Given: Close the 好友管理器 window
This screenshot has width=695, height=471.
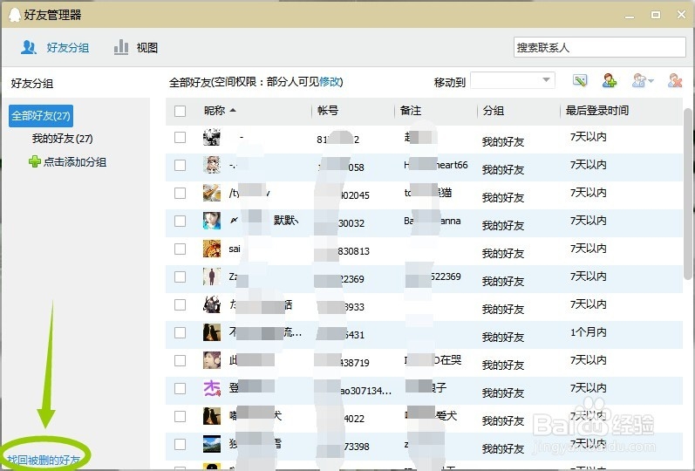Looking at the screenshot, I should tap(682, 15).
